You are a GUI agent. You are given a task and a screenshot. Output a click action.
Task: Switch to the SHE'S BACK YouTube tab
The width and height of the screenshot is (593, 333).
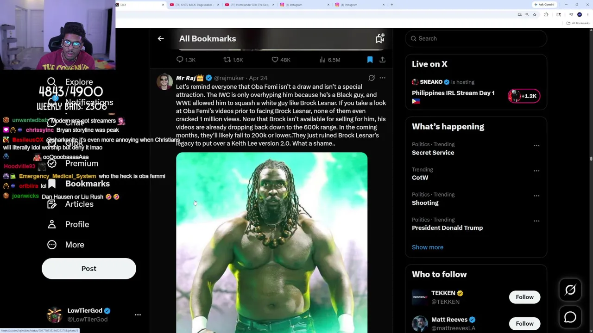click(195, 5)
